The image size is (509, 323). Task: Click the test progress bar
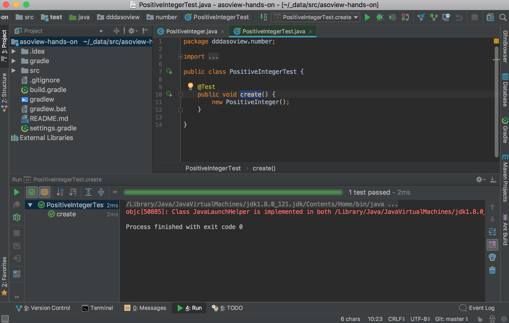point(233,192)
